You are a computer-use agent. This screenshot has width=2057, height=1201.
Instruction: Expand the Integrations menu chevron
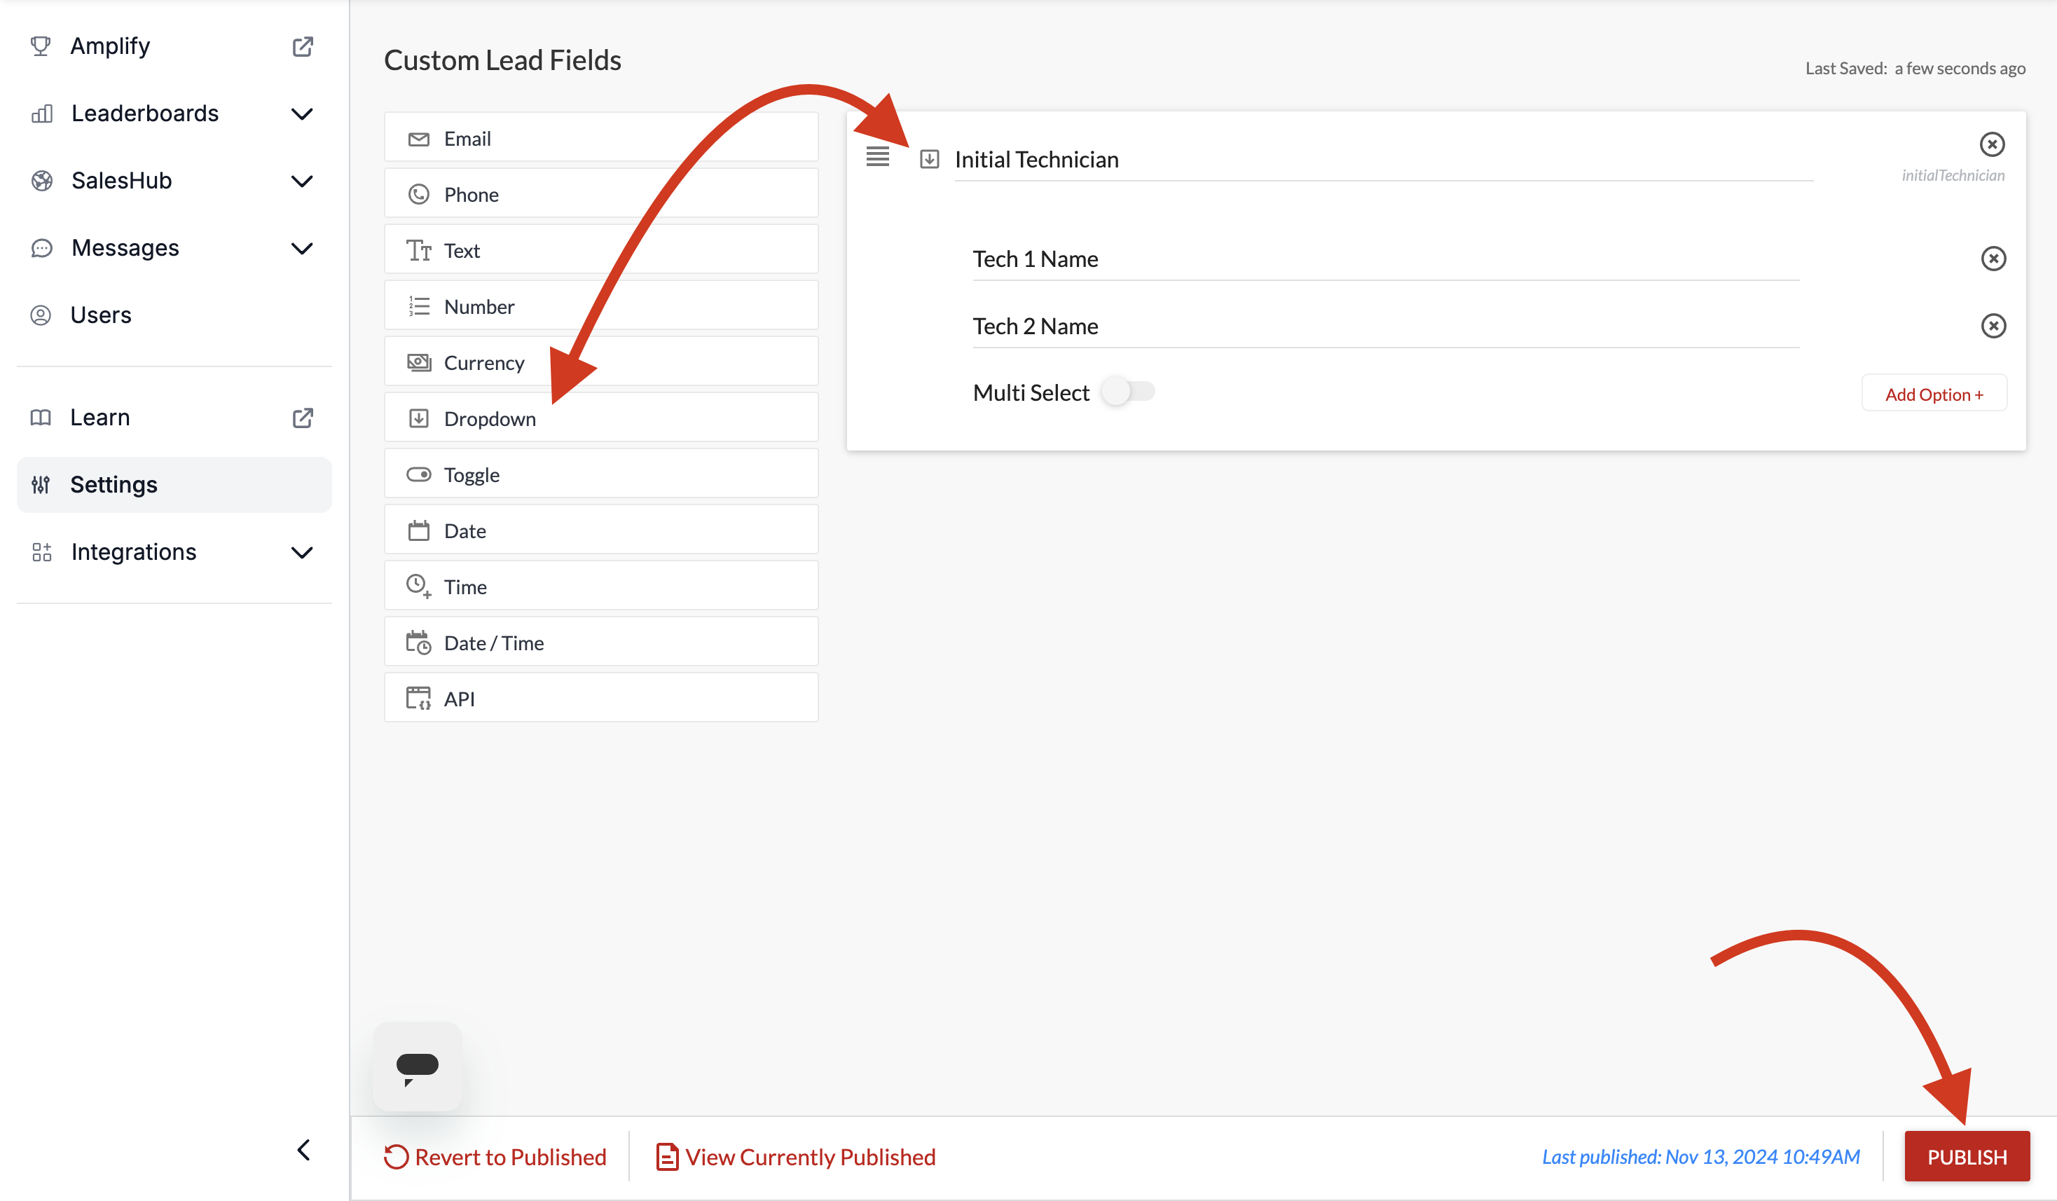(x=302, y=553)
